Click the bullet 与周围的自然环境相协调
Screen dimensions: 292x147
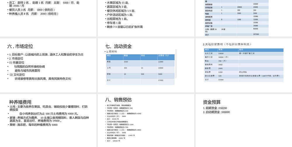(x=29, y=67)
